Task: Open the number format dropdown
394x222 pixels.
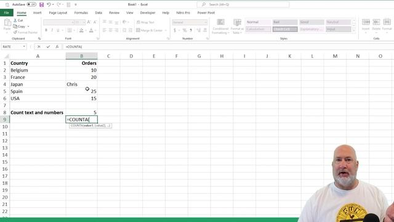Action: click(x=206, y=22)
